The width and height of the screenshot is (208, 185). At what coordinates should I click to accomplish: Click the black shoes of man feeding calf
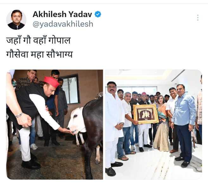click(x=31, y=164)
